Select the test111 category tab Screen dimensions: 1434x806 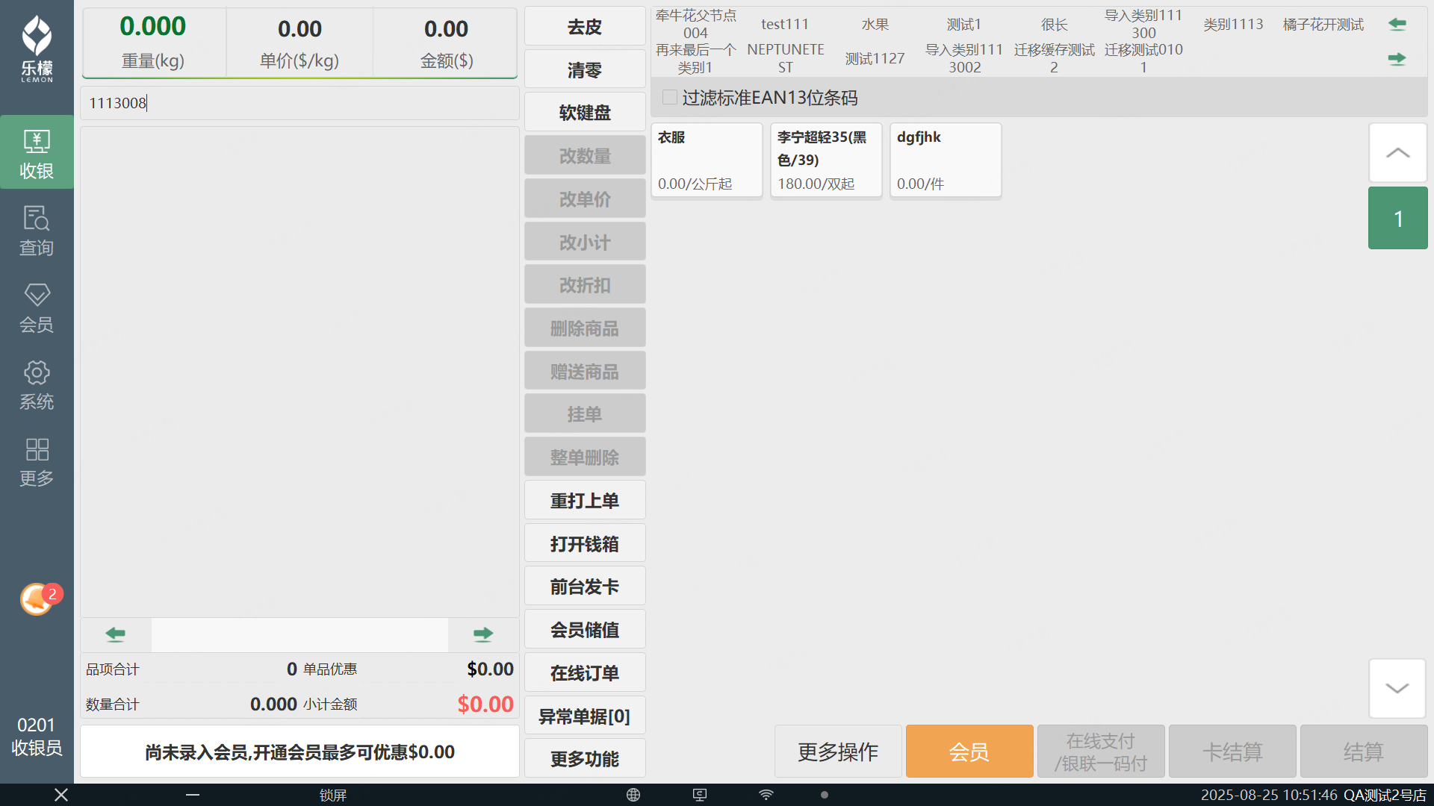(x=785, y=25)
